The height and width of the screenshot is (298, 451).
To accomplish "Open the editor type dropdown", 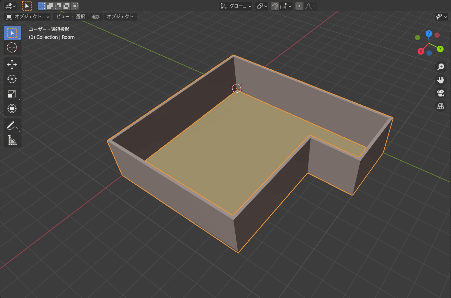I will pos(10,6).
